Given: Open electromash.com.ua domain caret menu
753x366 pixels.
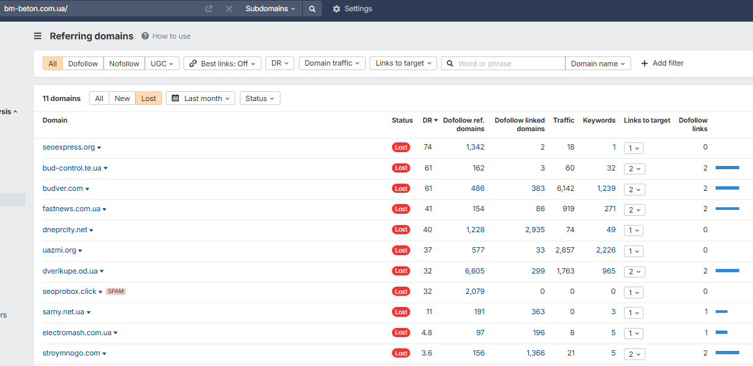Looking at the screenshot, I should pos(116,333).
